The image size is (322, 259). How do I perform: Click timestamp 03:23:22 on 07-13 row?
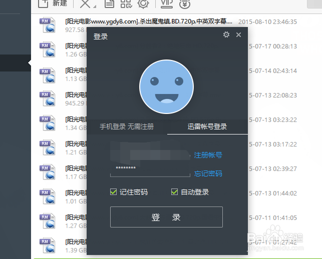coord(285,120)
